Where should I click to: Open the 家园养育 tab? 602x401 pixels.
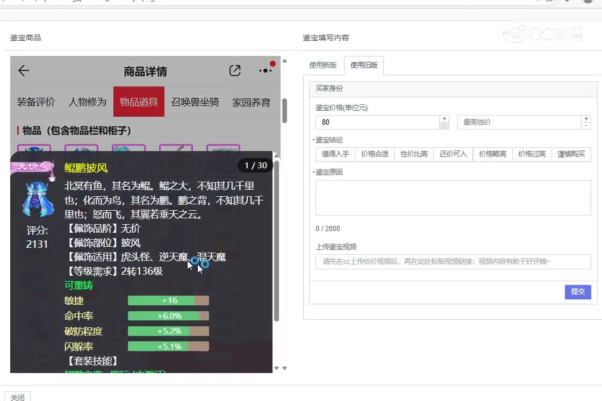pyautogui.click(x=251, y=102)
